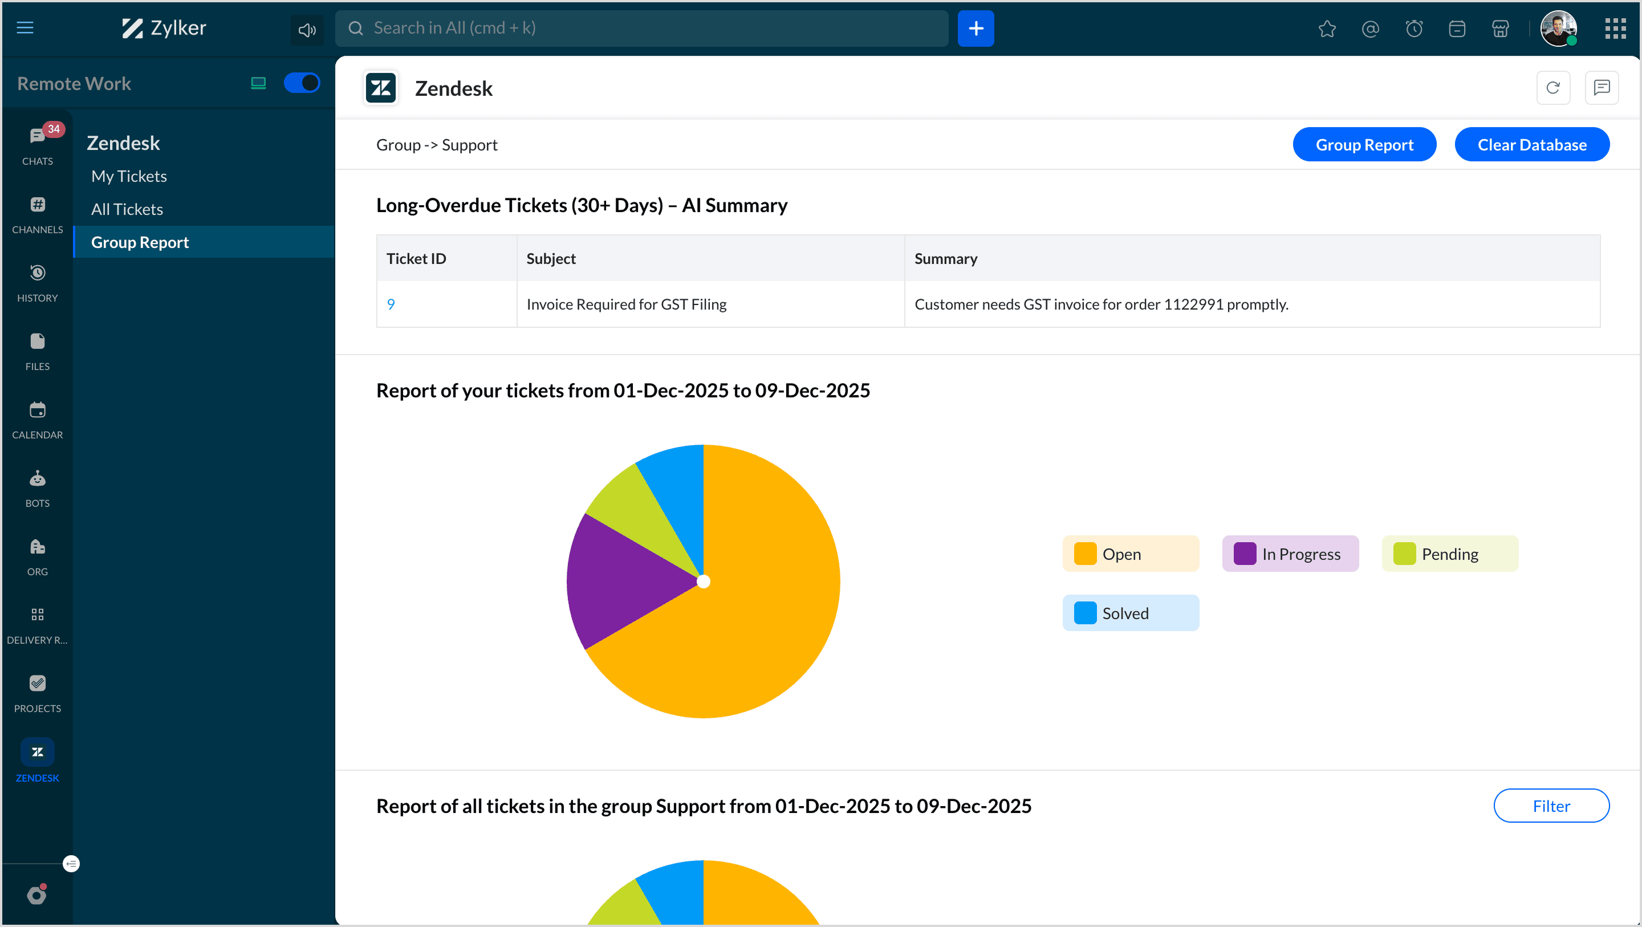The width and height of the screenshot is (1642, 927).
Task: Toggle the Remote Work switch
Action: tap(302, 83)
